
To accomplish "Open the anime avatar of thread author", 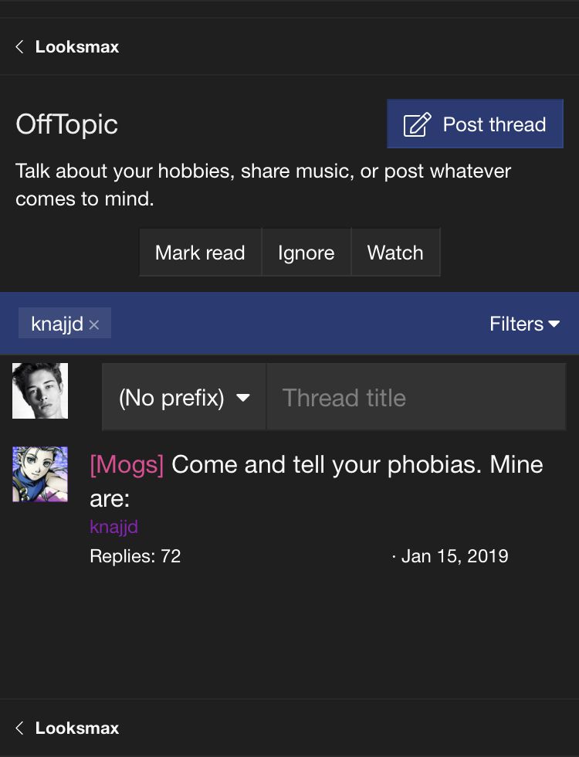I will coord(40,474).
